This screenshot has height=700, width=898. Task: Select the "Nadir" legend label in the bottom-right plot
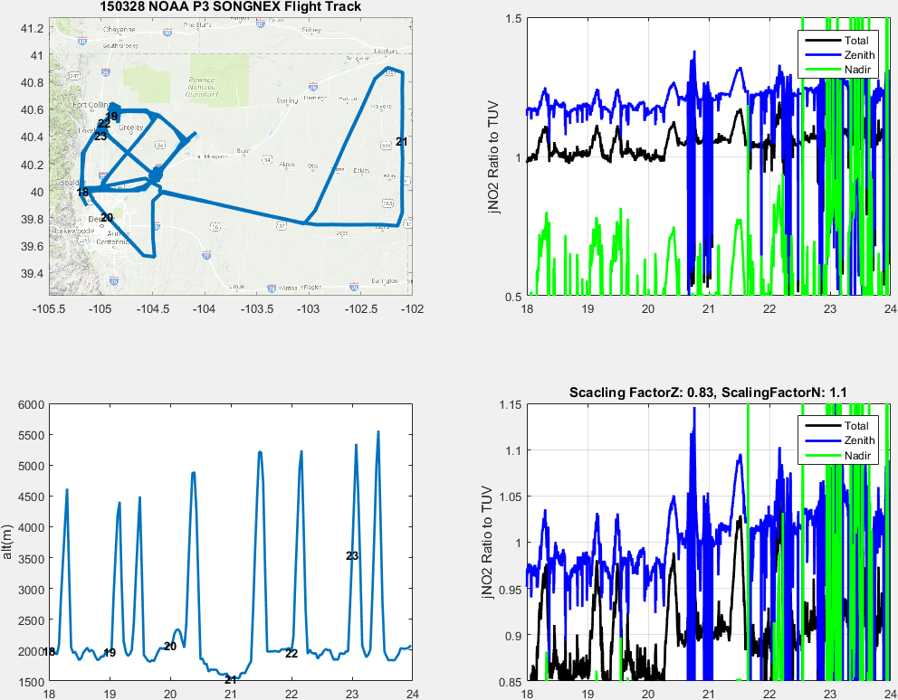[x=856, y=456]
